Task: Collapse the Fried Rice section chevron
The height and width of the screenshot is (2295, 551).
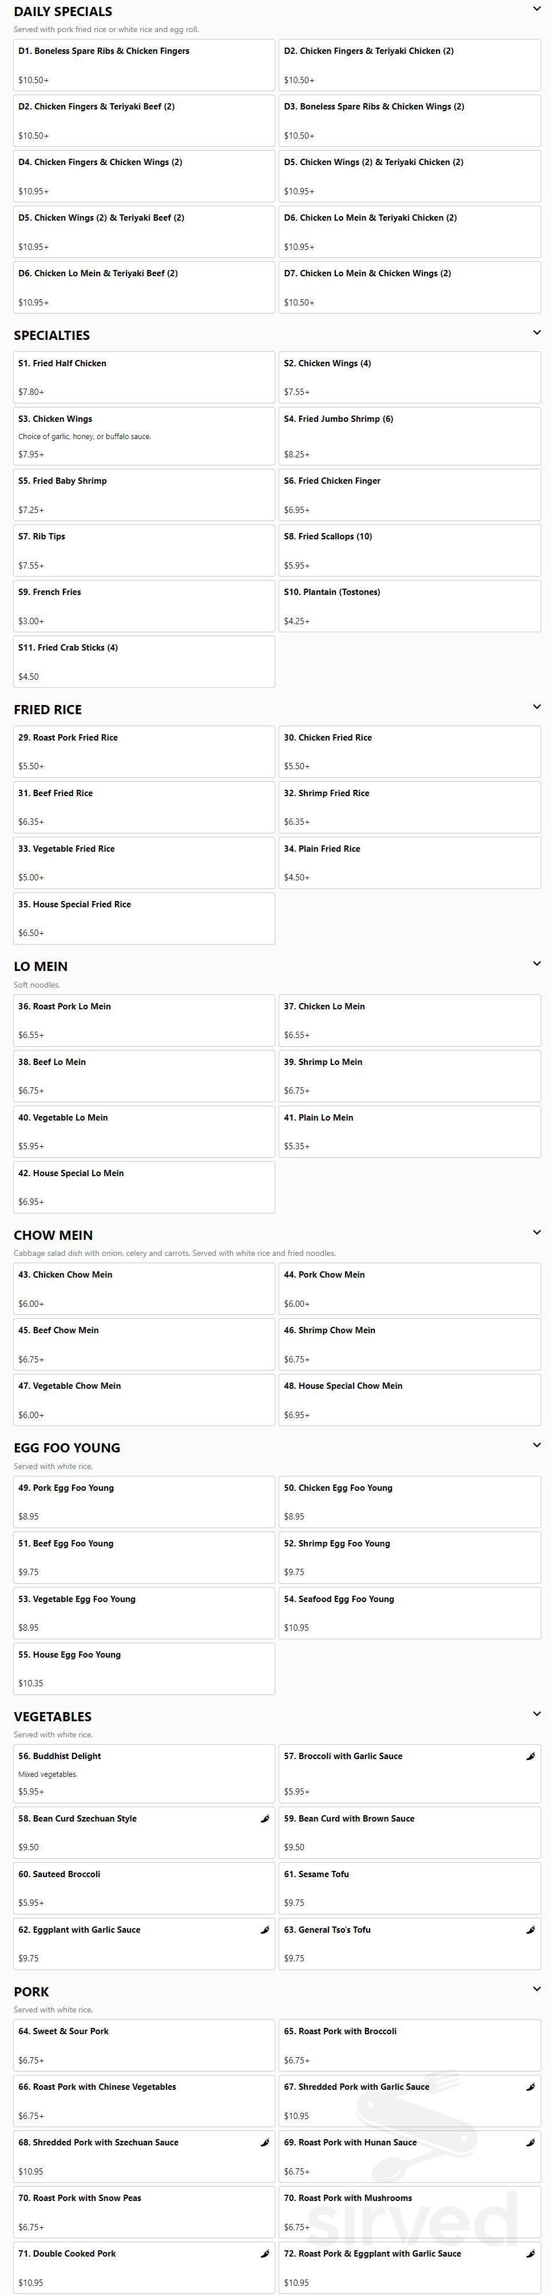Action: [x=536, y=707]
